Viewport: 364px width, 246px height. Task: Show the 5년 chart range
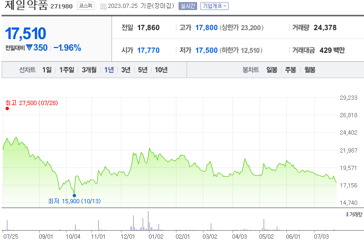143,70
